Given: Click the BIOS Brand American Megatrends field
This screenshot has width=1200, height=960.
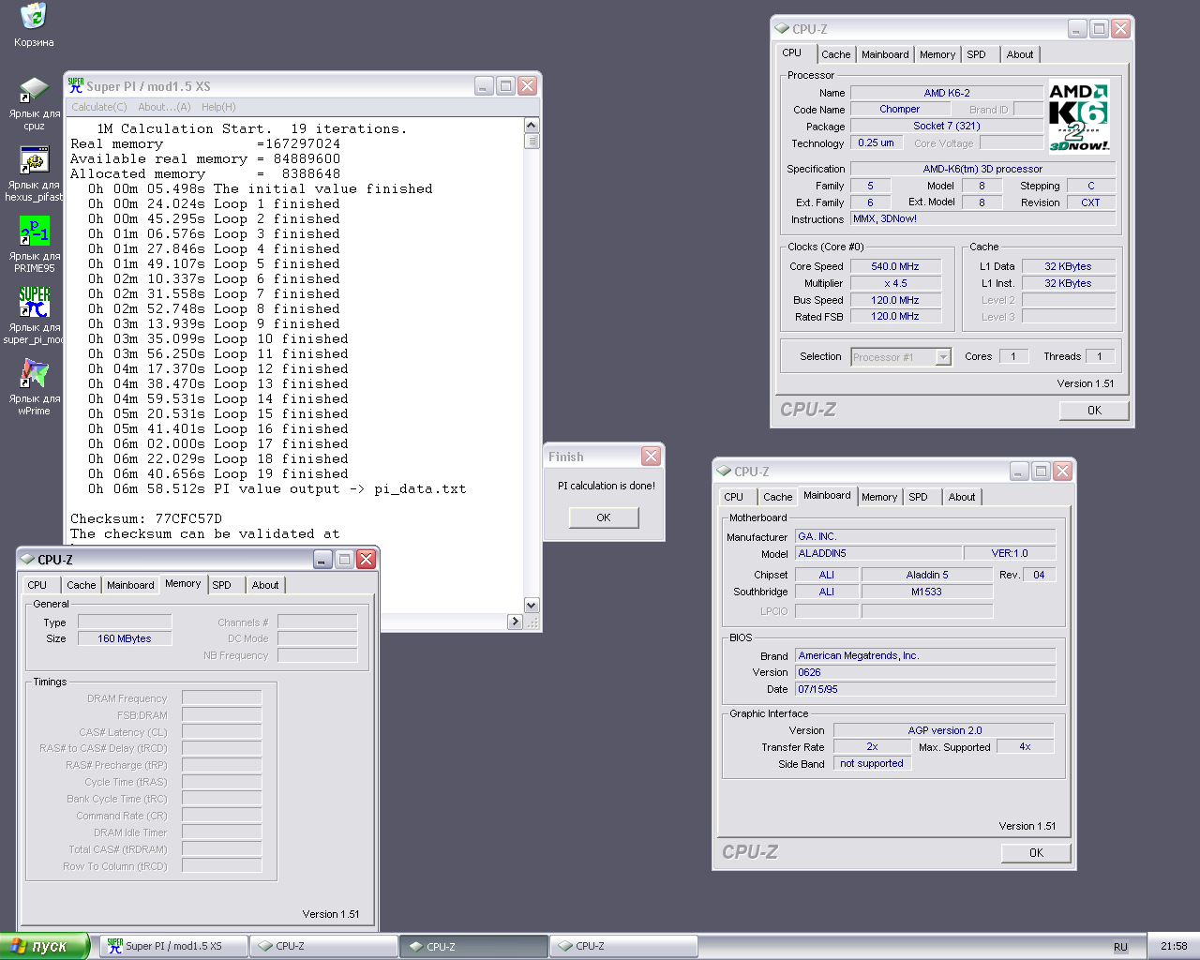Looking at the screenshot, I should pos(925,655).
